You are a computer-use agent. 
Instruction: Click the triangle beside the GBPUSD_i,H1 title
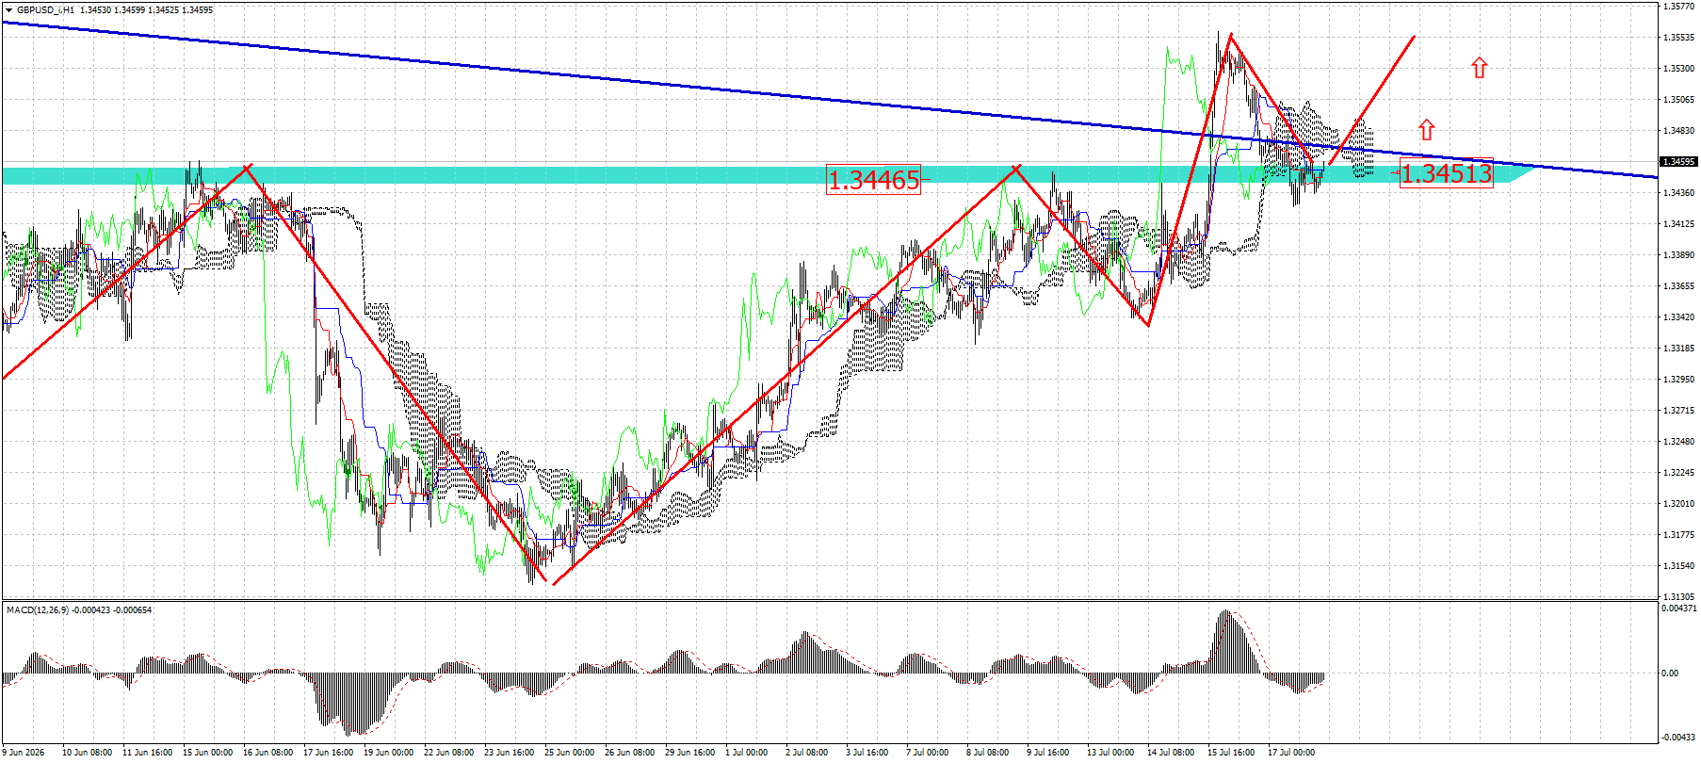pos(8,10)
